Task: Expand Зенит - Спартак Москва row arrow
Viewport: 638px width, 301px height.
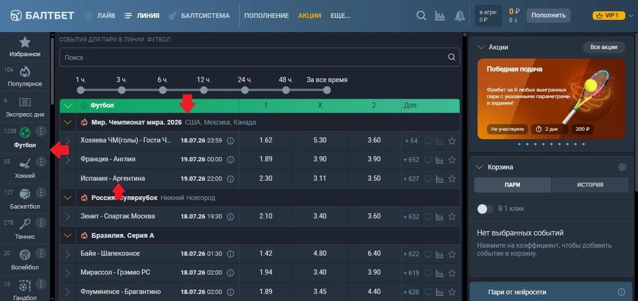Action: click(67, 217)
